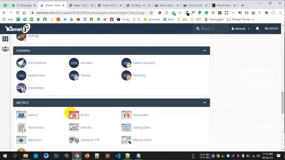The height and width of the screenshot is (160, 285).
Task: Open the Redirects icon
Action: tap(126, 75)
